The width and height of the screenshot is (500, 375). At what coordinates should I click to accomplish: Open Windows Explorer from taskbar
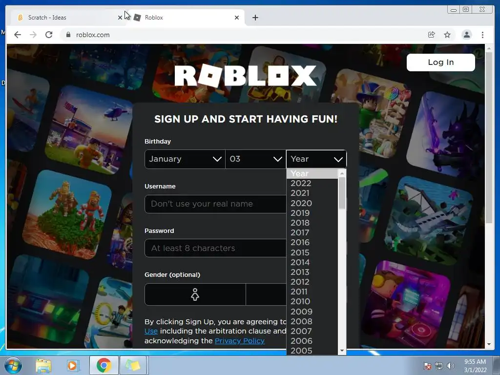tap(43, 366)
